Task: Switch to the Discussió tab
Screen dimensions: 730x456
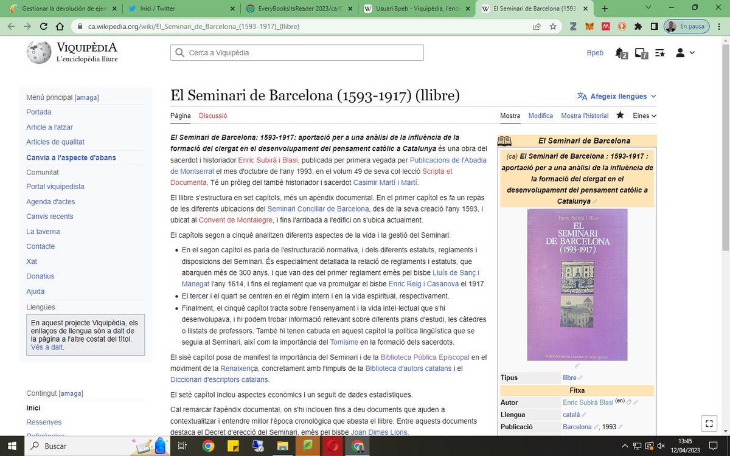Action: pyautogui.click(x=213, y=116)
